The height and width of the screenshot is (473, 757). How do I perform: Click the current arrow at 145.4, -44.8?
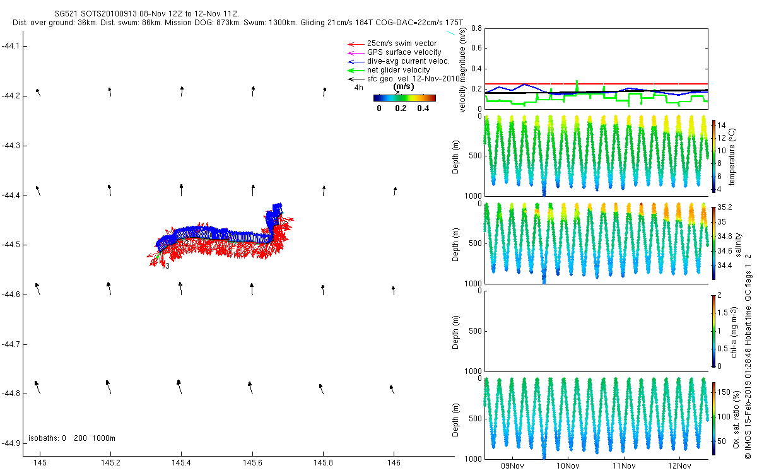coord(180,386)
